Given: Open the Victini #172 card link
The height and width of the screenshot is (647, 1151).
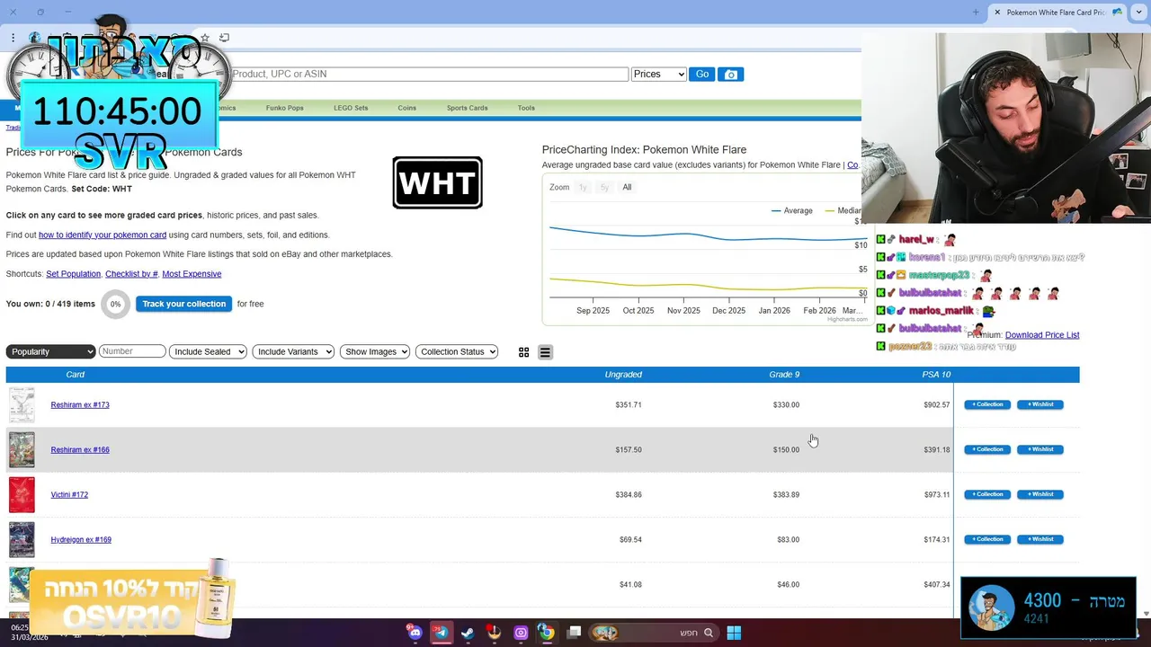Looking at the screenshot, I should click(x=69, y=494).
